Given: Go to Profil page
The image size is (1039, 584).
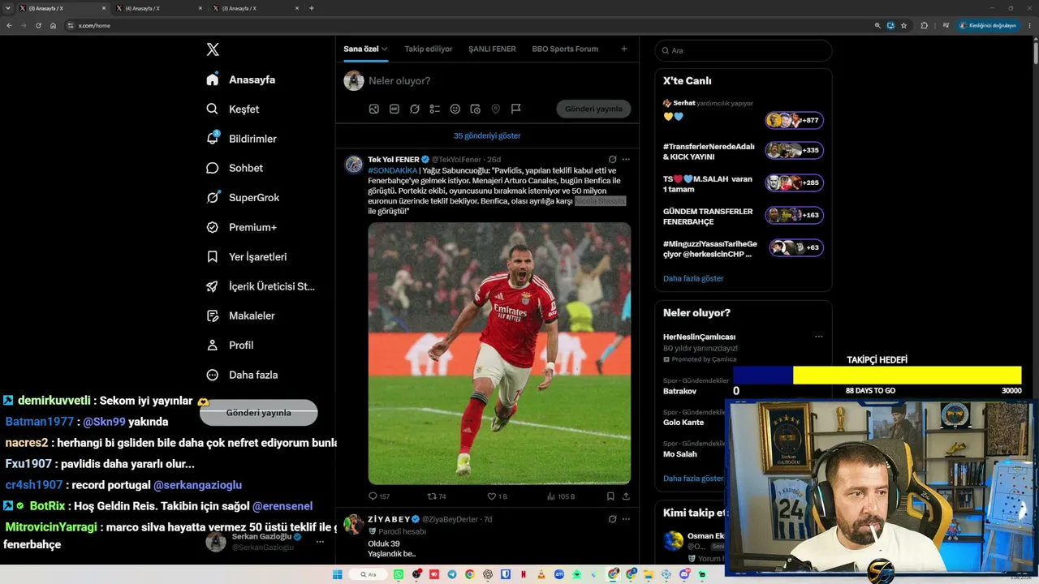Looking at the screenshot, I should pyautogui.click(x=230, y=345).
